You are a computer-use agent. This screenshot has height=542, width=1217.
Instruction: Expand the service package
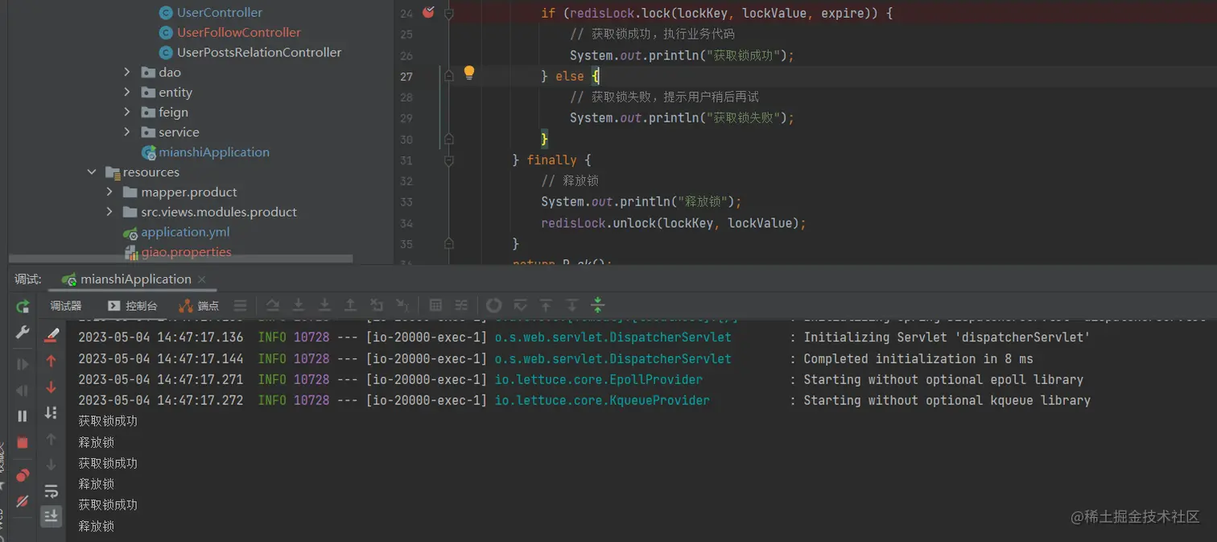click(x=127, y=132)
